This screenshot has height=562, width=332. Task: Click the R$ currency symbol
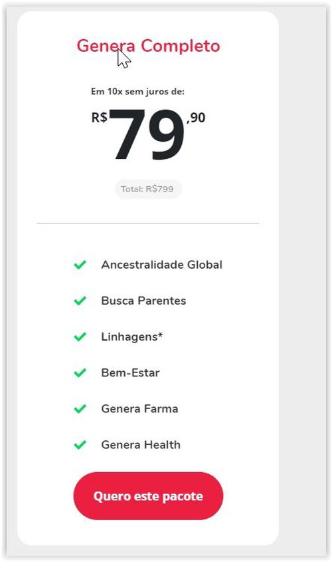click(100, 118)
